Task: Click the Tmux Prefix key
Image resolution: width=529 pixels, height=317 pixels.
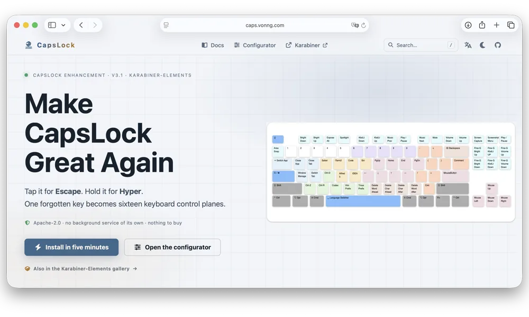Action: (x=362, y=188)
